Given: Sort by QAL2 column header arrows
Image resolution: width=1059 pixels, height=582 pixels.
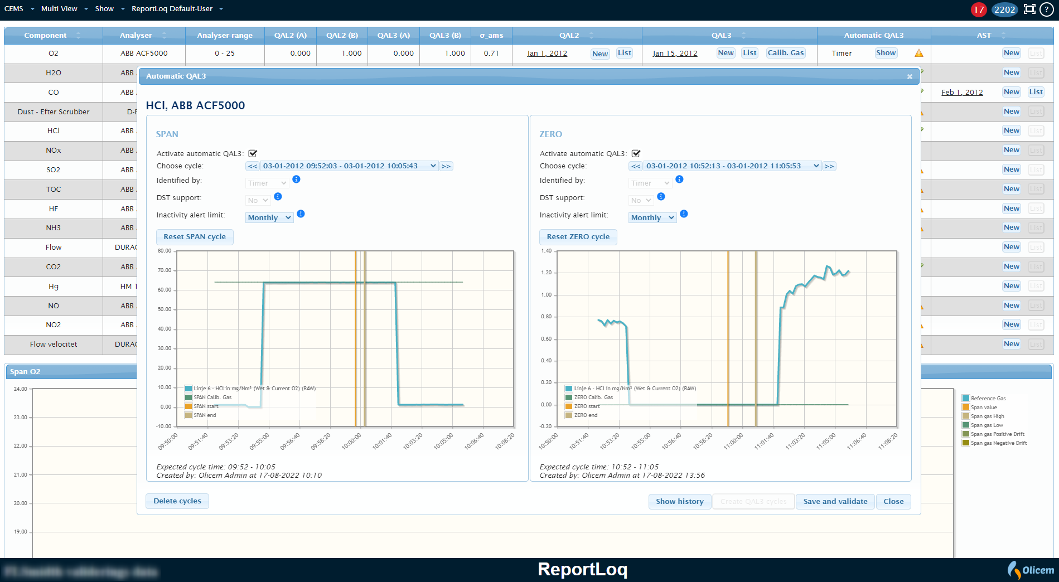Looking at the screenshot, I should [x=591, y=36].
